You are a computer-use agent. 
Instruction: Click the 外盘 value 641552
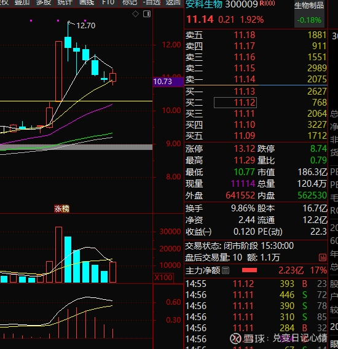(x=240, y=195)
